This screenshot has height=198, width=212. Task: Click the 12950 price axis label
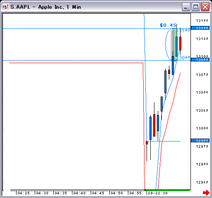(x=202, y=164)
